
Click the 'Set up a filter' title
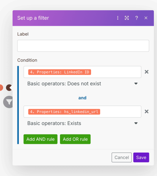(33, 18)
